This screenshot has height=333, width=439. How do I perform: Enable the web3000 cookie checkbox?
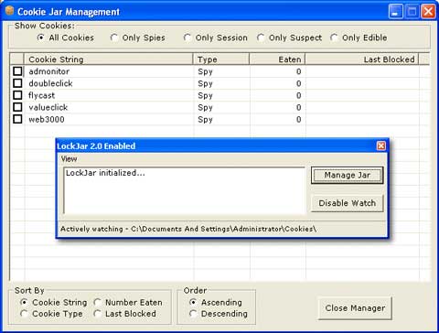pyautogui.click(x=17, y=119)
